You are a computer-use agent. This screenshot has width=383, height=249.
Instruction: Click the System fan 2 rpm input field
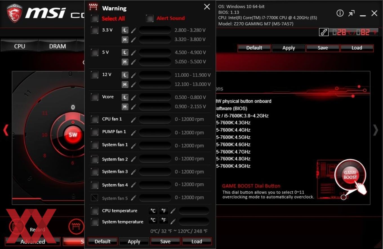pyautogui.click(x=155, y=159)
